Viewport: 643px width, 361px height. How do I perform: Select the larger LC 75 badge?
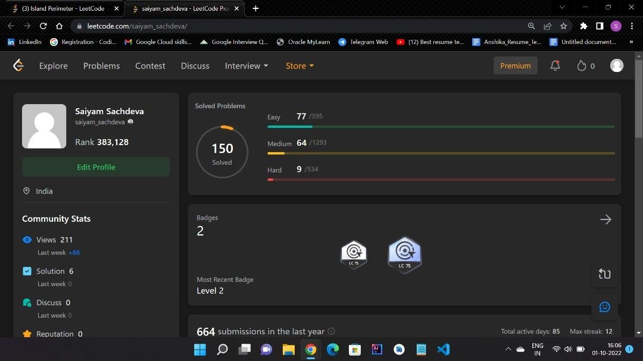[x=404, y=255]
